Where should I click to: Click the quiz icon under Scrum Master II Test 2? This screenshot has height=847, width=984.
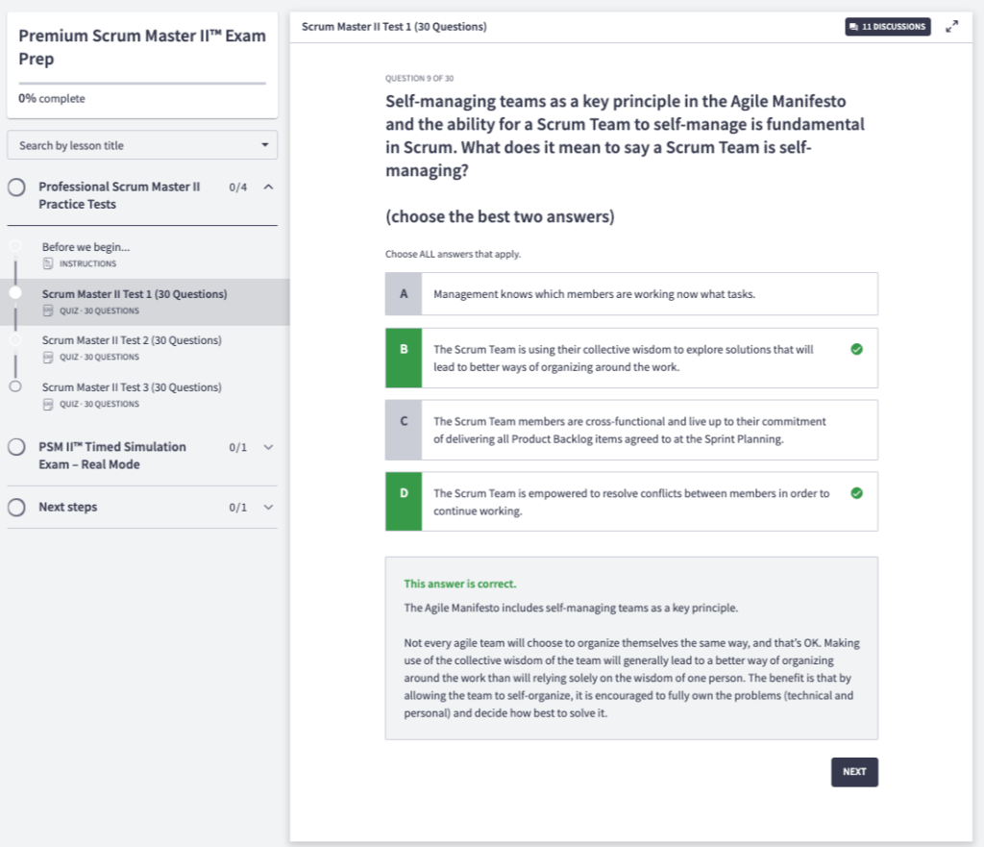[48, 358]
